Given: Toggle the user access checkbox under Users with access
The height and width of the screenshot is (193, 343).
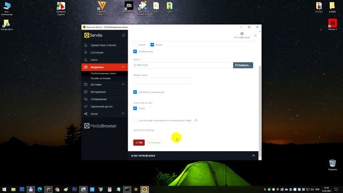Looking at the screenshot, I should [135, 108].
